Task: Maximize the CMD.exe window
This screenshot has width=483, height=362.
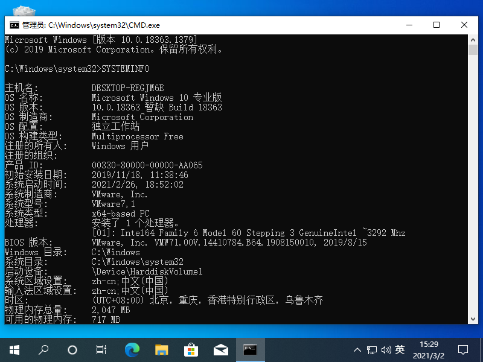Action: pyautogui.click(x=437, y=25)
